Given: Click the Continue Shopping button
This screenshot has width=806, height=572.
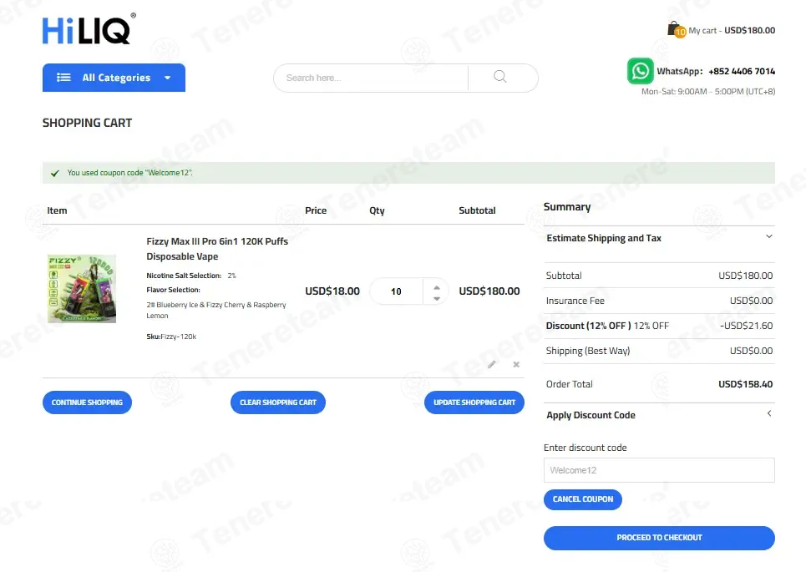Looking at the screenshot, I should (87, 402).
